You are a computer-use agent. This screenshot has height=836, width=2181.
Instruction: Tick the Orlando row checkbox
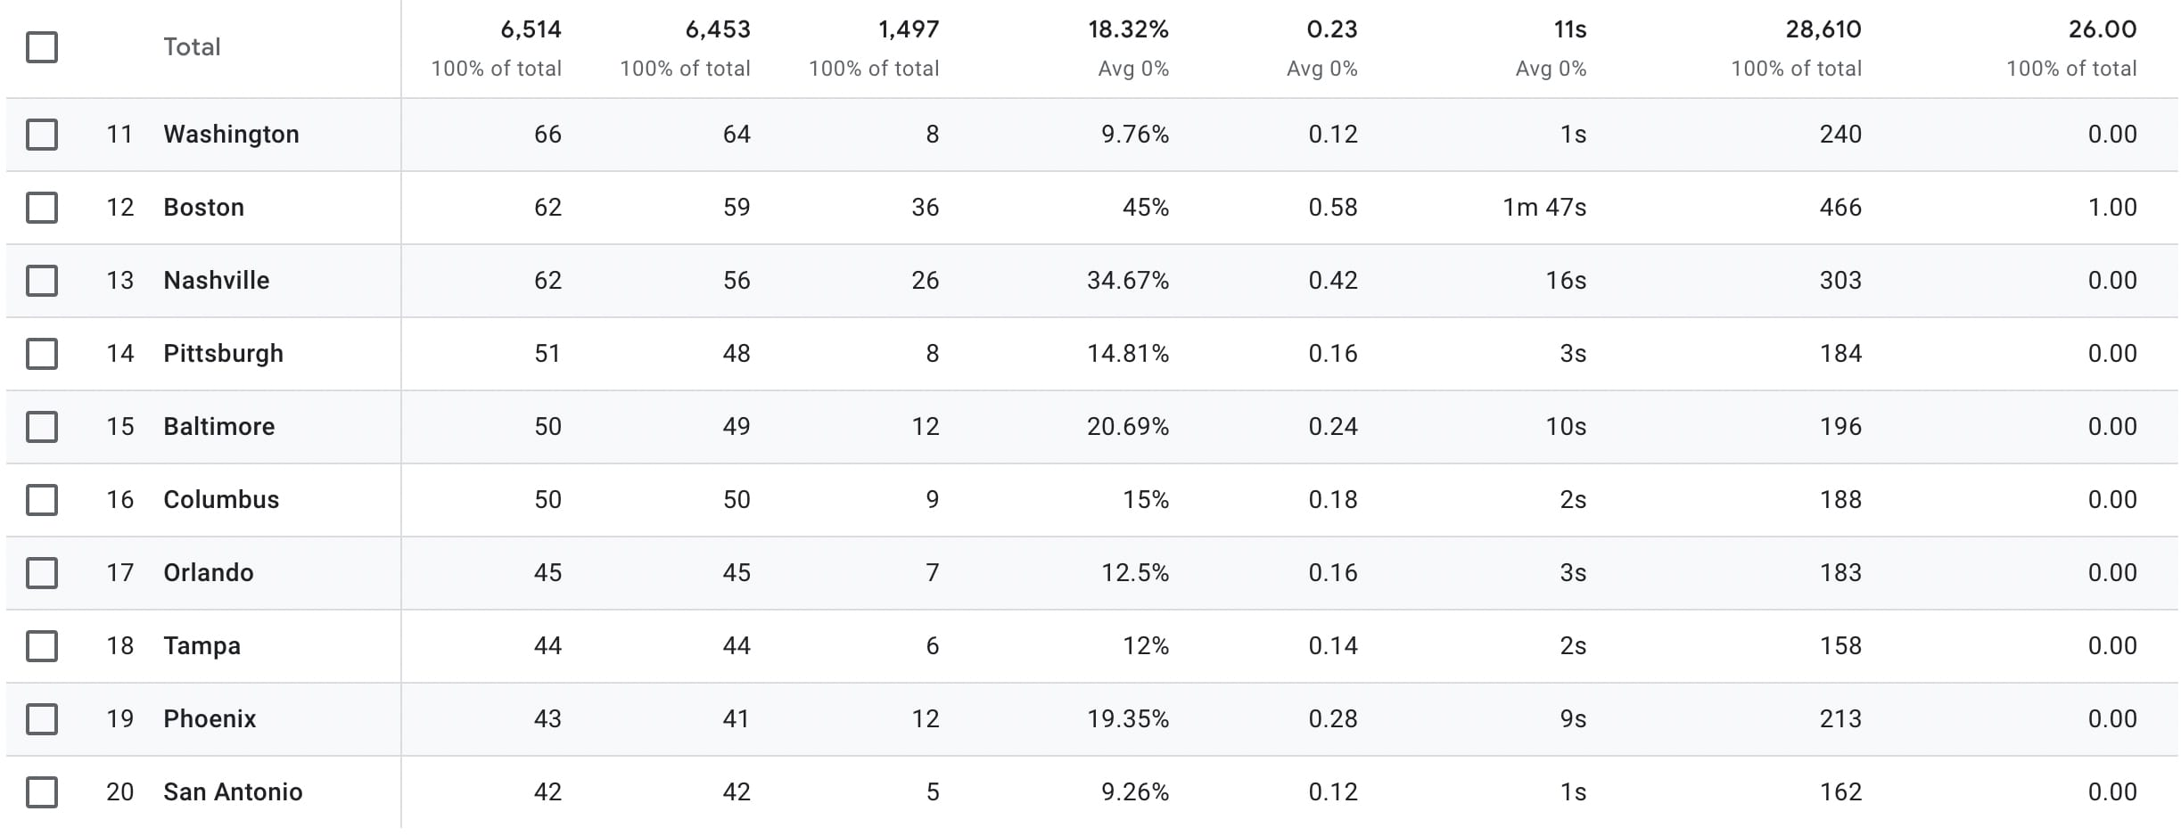[42, 573]
